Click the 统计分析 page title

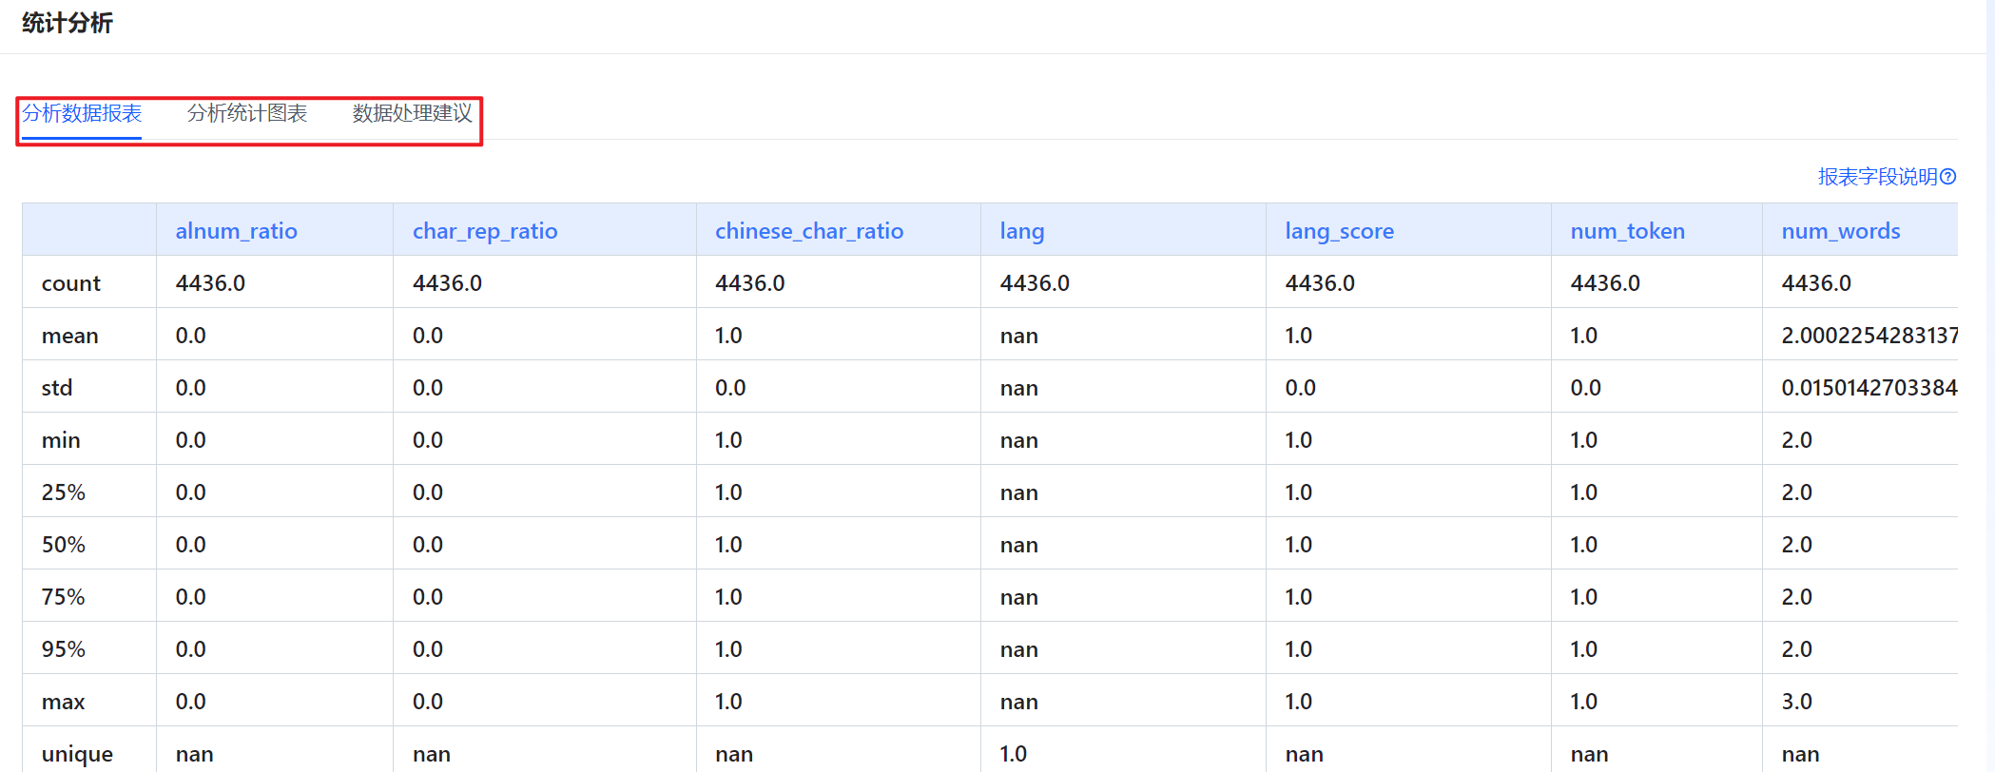click(68, 23)
